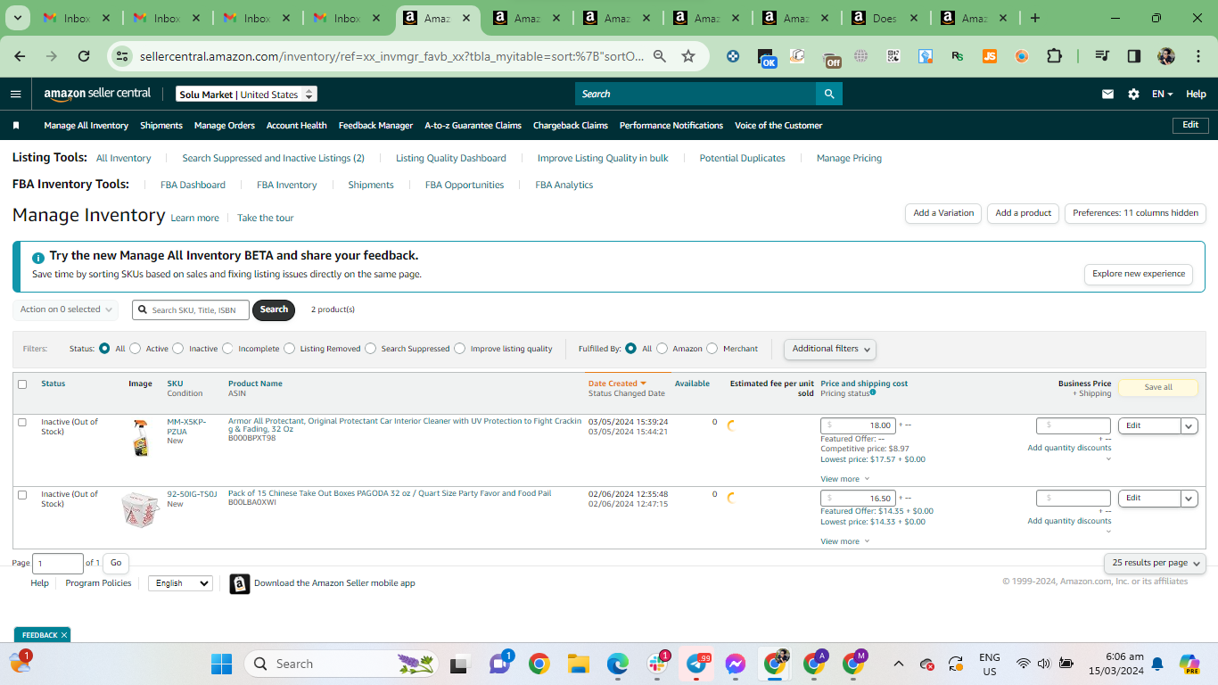1218x685 pixels.
Task: Select the Listing Removed status radio
Action: (x=290, y=349)
